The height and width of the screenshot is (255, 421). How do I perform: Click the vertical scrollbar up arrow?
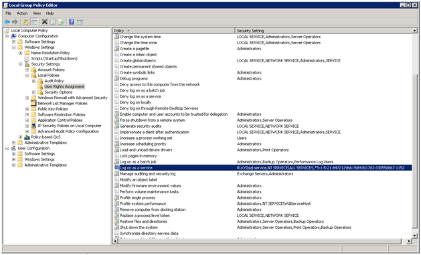tap(414, 31)
